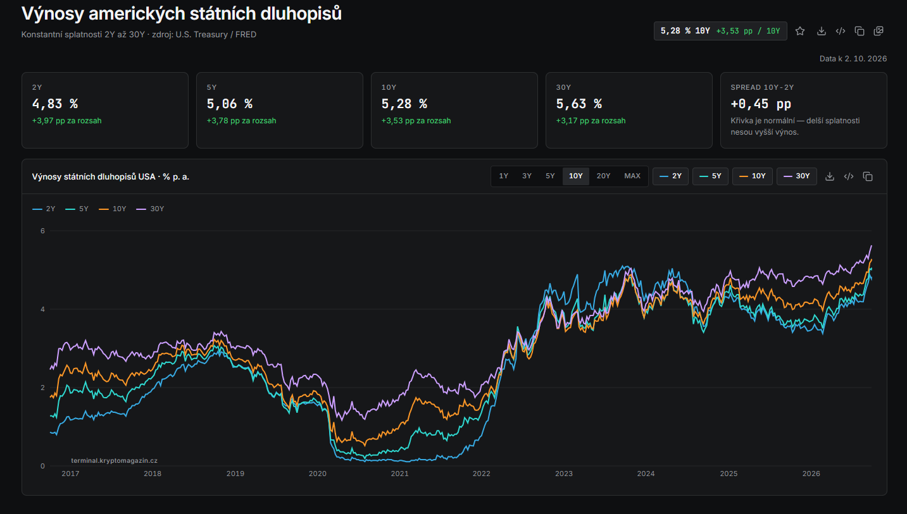Click the '+3,17 pp za rozsah' value
The width and height of the screenshot is (907, 514).
point(591,121)
